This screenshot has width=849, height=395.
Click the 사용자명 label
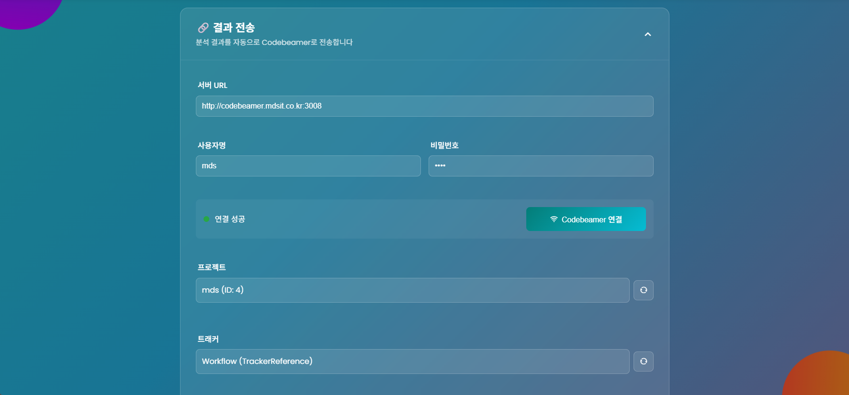coord(212,145)
